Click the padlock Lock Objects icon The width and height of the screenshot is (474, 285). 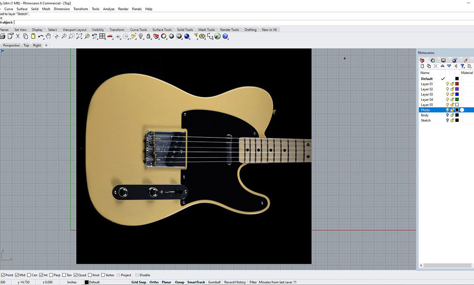148,36
